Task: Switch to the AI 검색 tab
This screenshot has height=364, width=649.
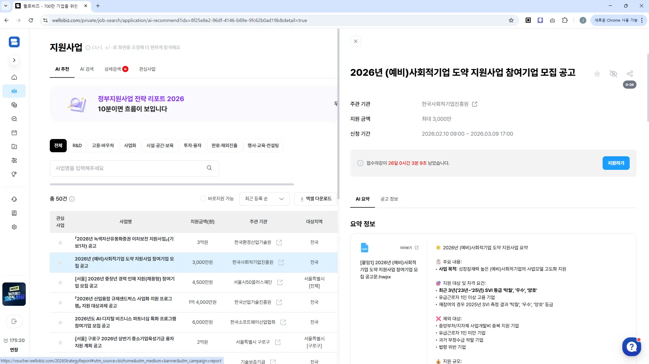Action: point(87,69)
